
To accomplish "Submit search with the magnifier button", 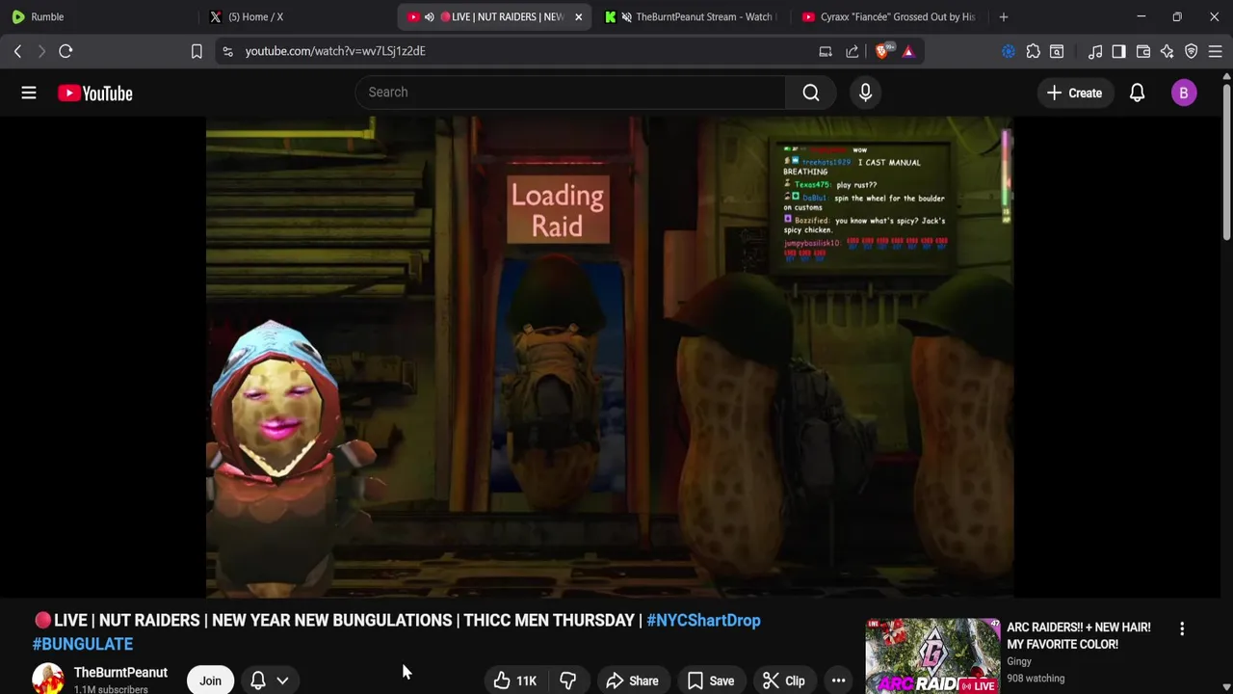I will click(x=811, y=93).
